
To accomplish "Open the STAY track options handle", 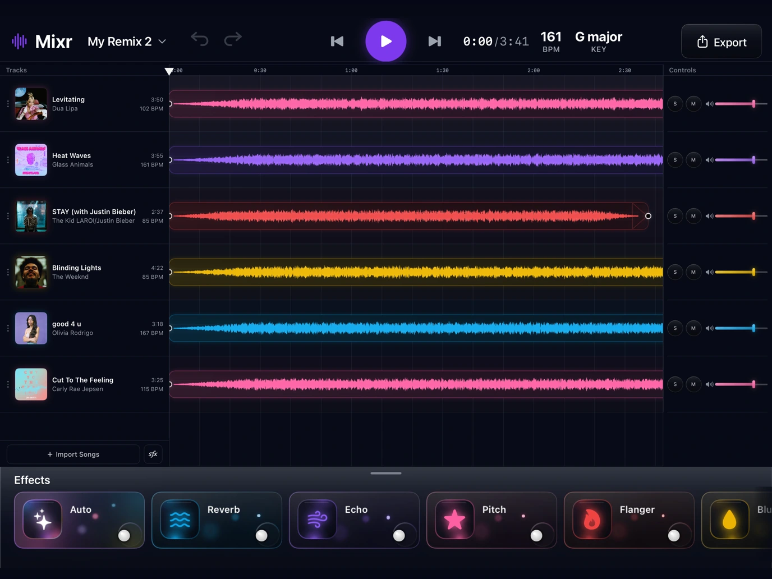I will tap(8, 216).
